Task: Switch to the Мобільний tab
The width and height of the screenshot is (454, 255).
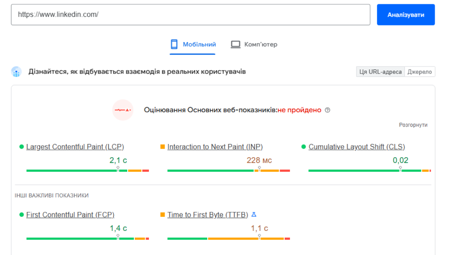Action: (x=192, y=44)
